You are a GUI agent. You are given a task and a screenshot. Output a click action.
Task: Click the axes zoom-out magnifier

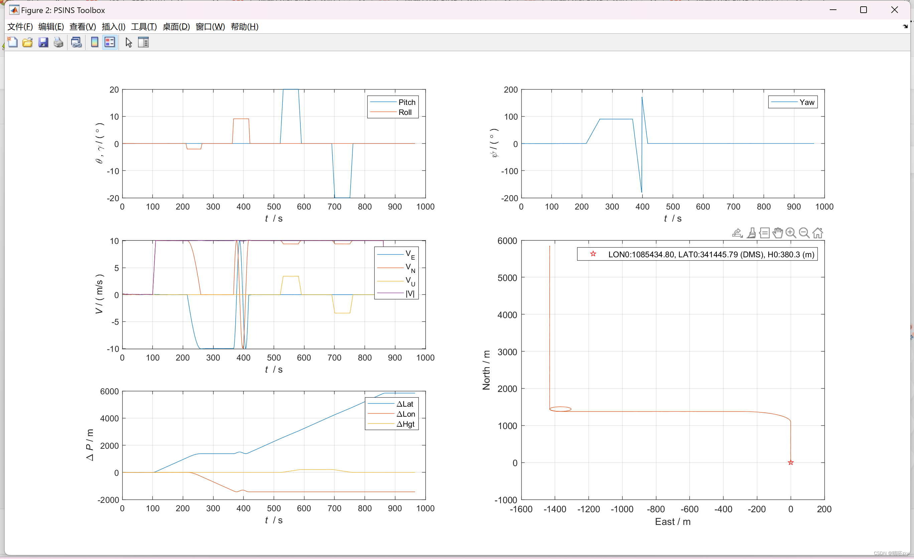click(x=804, y=233)
